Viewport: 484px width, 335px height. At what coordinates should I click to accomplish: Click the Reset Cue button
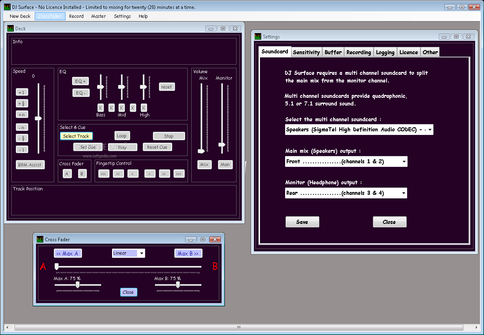point(157,147)
